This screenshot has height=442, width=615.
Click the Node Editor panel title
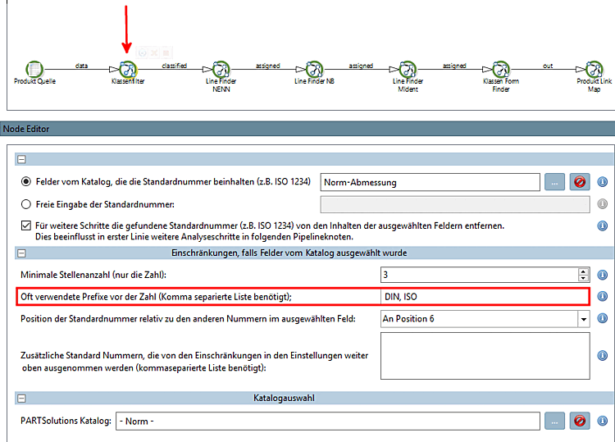pyautogui.click(x=26, y=129)
